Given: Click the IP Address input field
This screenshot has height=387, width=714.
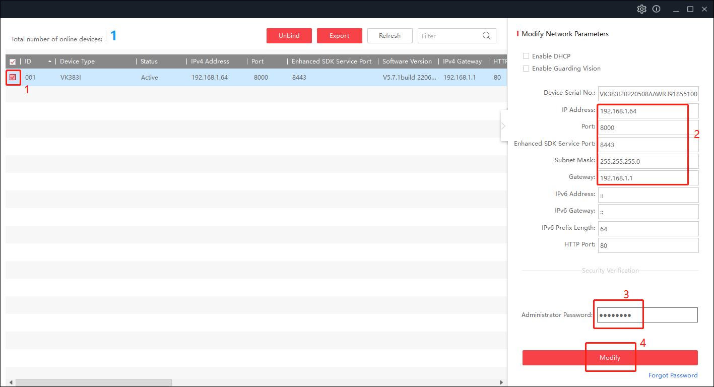Looking at the screenshot, I should [647, 111].
